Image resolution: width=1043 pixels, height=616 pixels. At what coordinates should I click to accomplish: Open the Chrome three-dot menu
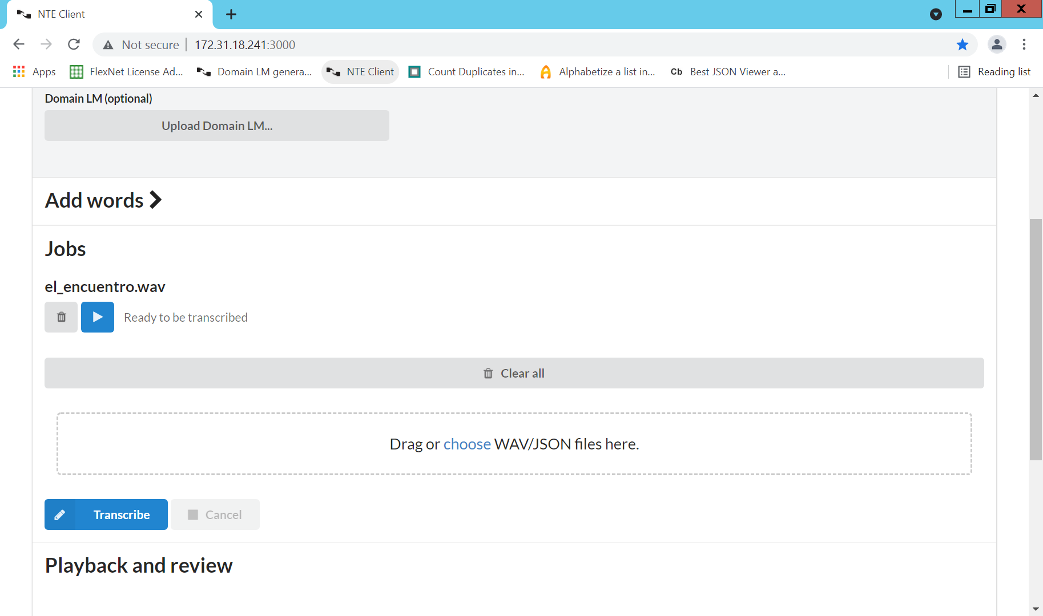[1024, 44]
